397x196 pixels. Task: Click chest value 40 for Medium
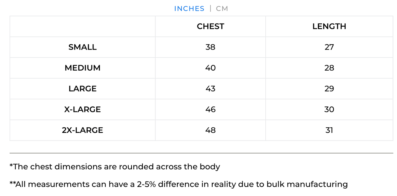[x=210, y=68]
